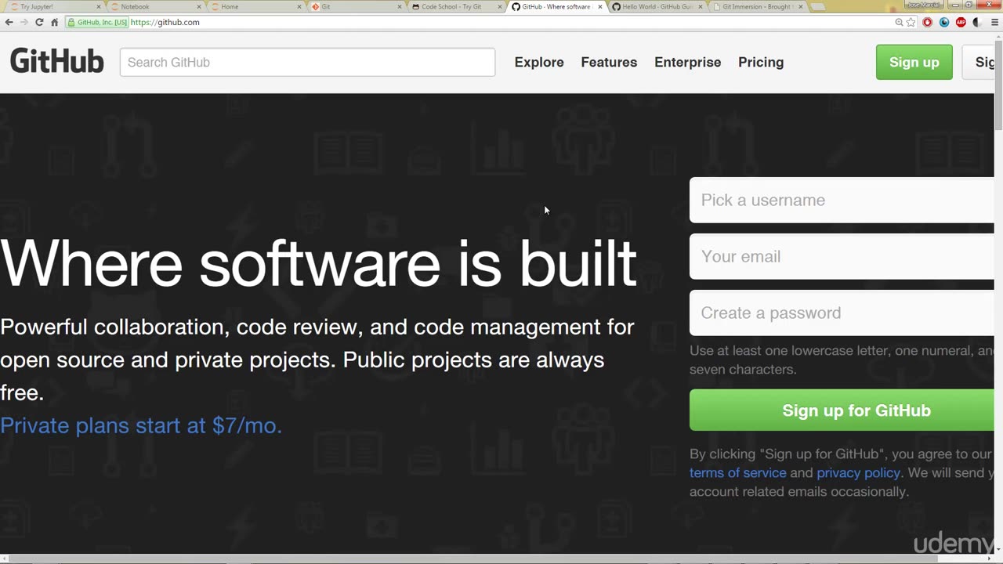Viewport: 1003px width, 564px height.
Task: Go back with the browser back arrow
Action: pos(9,22)
